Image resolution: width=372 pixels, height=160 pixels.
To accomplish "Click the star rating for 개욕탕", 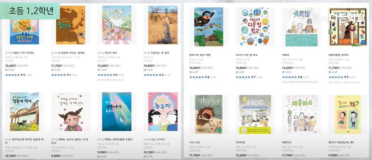I will click(x=289, y=77).
